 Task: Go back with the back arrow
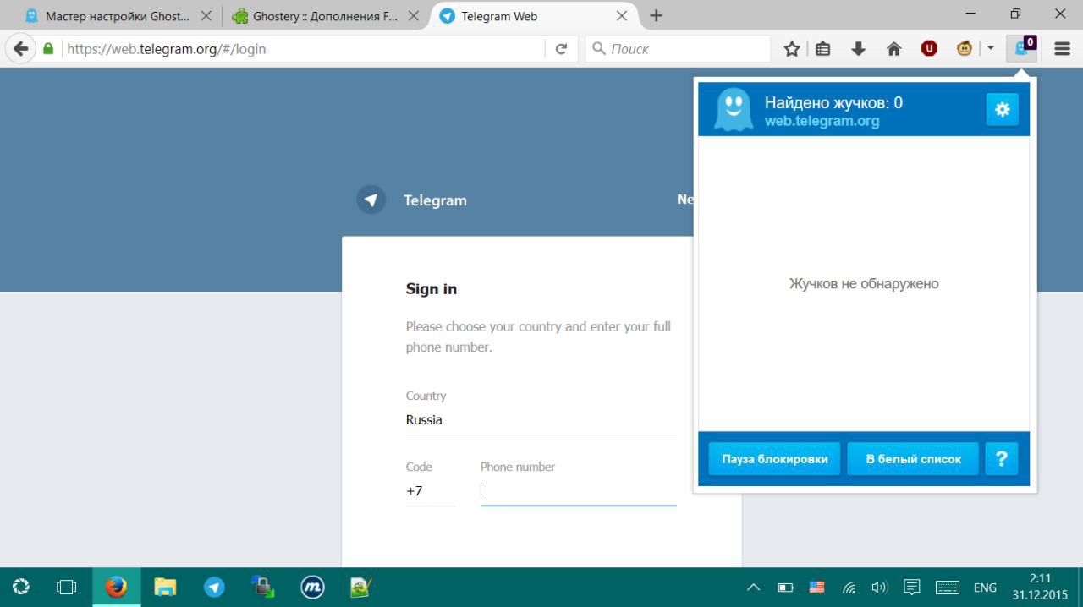(20, 49)
